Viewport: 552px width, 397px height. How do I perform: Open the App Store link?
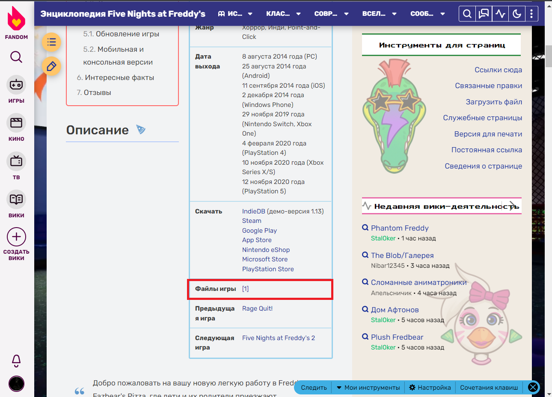(x=257, y=240)
